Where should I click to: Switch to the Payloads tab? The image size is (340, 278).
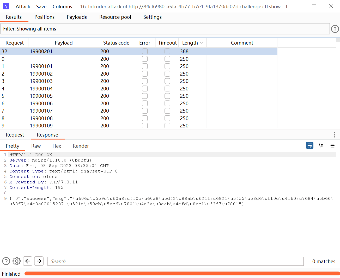[x=77, y=17]
